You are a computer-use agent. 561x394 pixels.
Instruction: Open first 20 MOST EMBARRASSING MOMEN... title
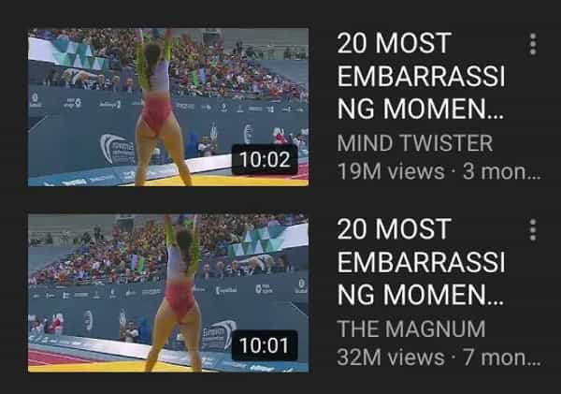tap(421, 76)
